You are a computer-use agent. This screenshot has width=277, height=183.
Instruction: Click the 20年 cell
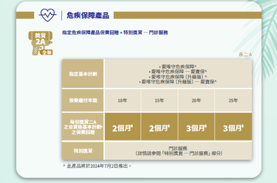(196, 101)
